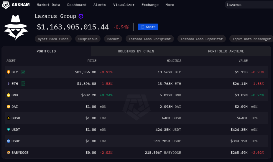The height and width of the screenshot is (162, 273).
Task: Switch to the Holdings By Chain tab
Action: (x=136, y=51)
